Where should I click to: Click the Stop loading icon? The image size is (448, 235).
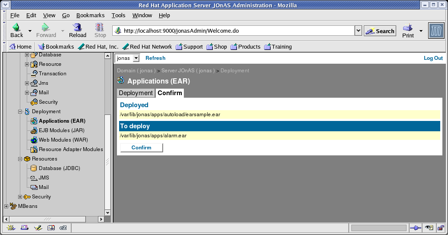(99, 27)
